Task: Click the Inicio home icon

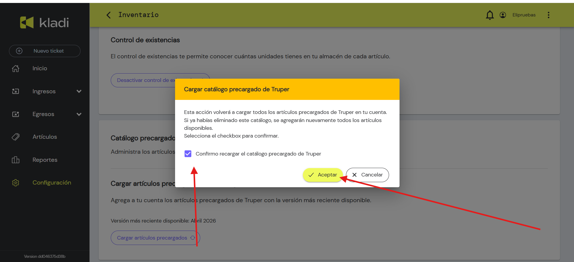Action: (16, 68)
